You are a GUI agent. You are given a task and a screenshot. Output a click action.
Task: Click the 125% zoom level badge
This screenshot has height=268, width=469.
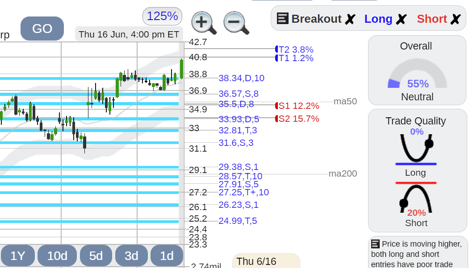(x=163, y=16)
